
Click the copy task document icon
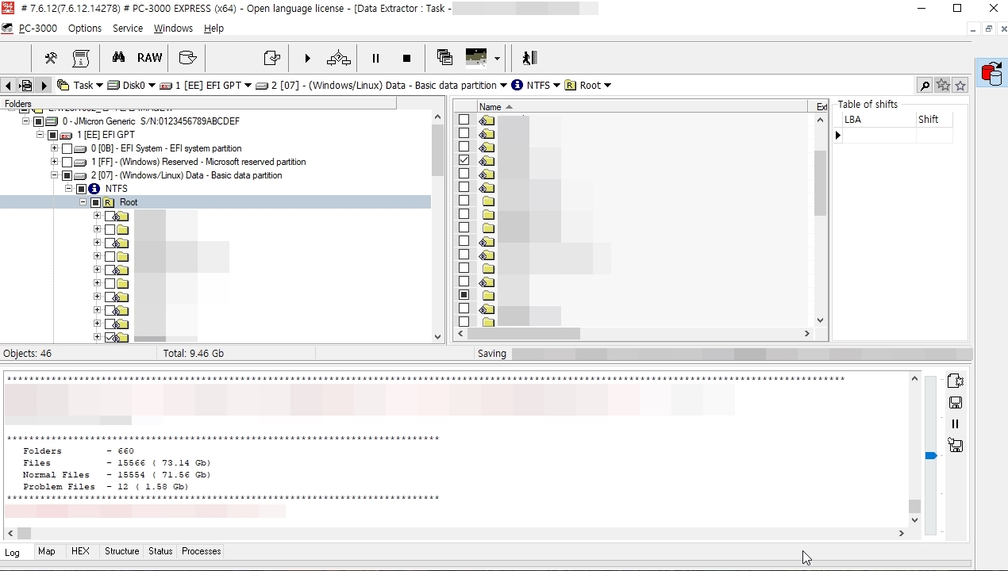coord(271,58)
